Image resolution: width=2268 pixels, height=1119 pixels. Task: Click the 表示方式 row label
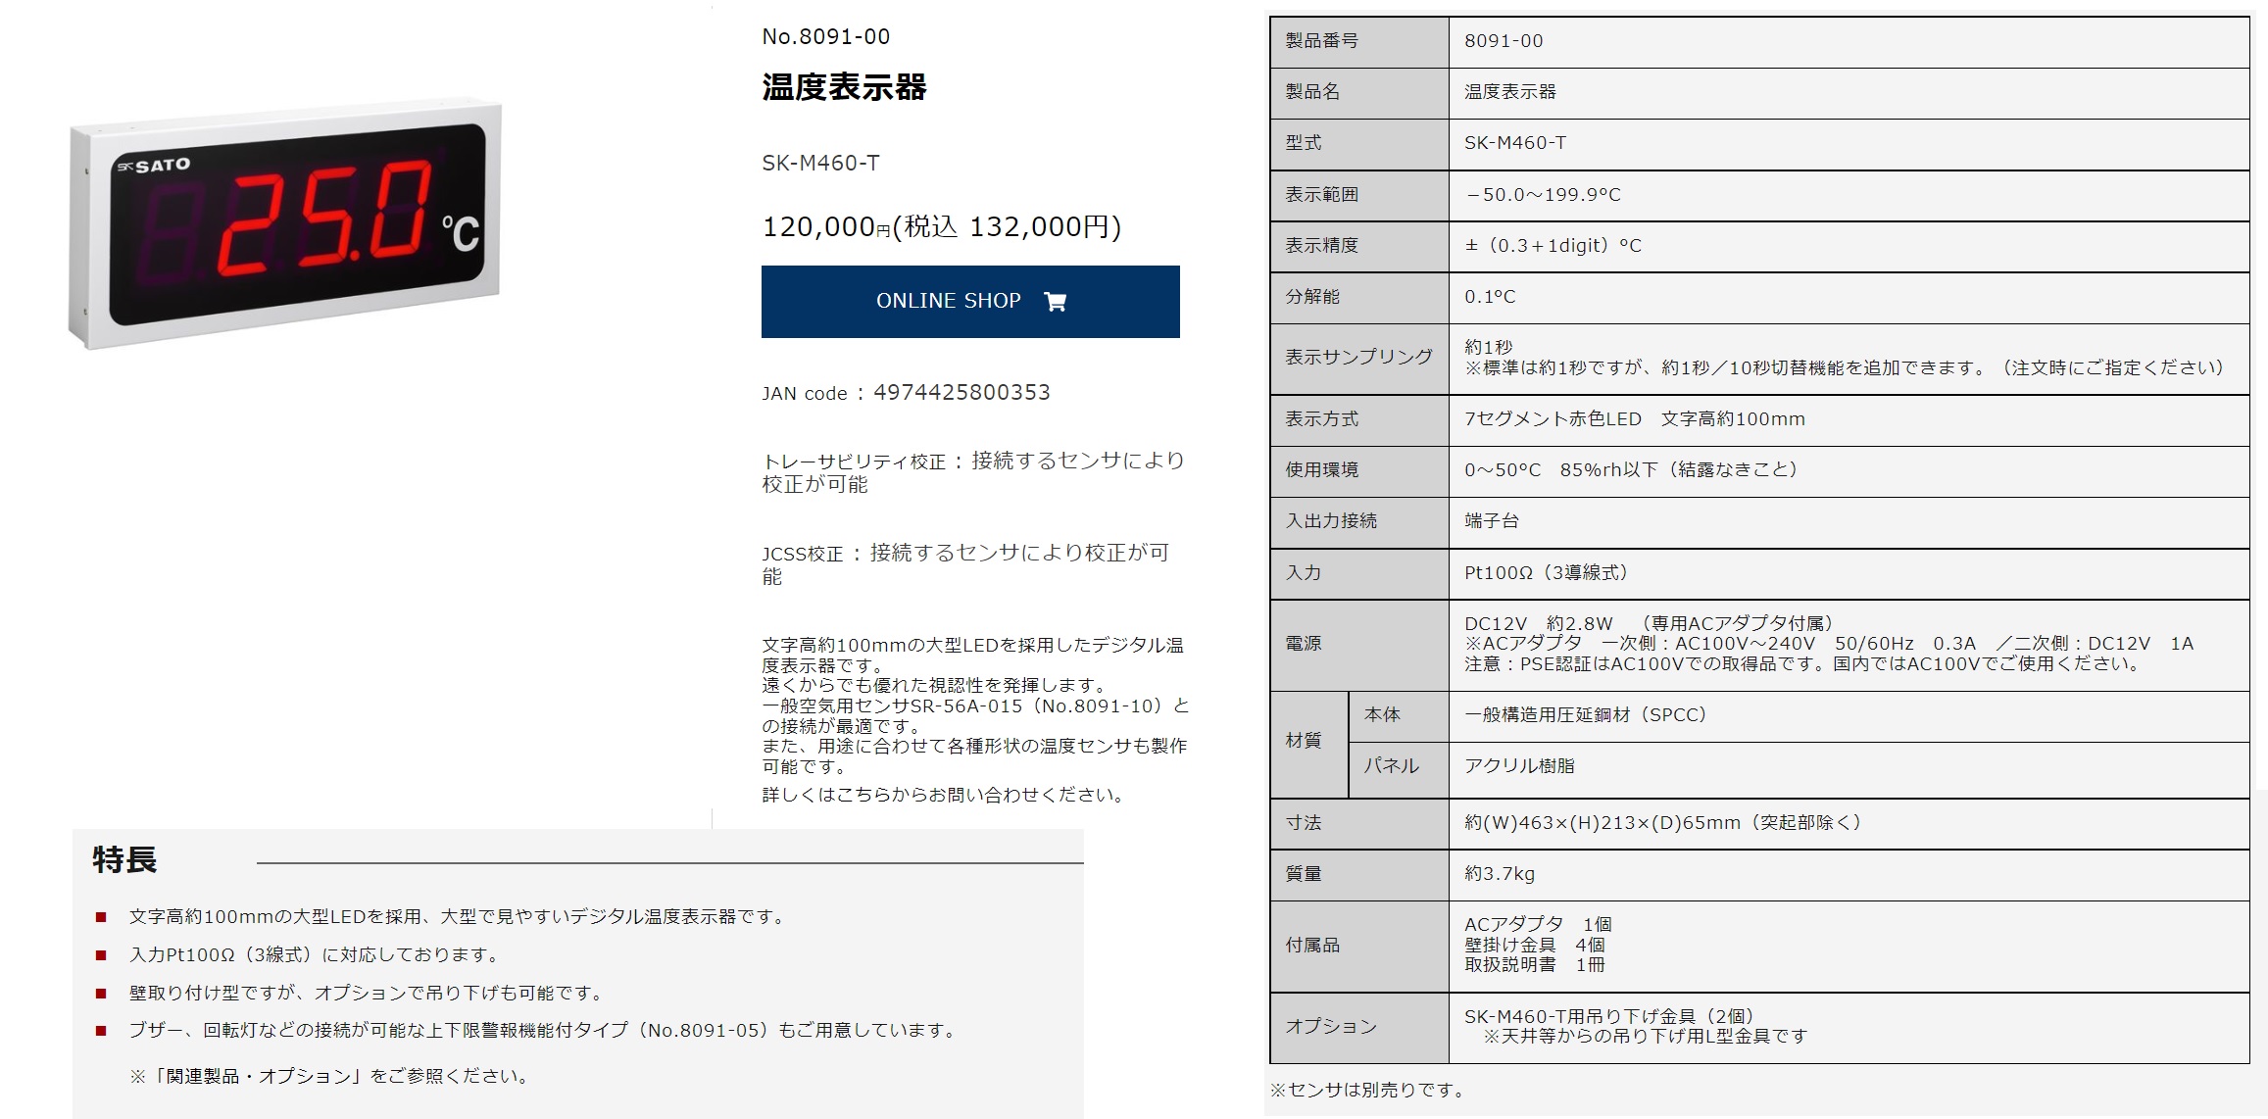[x=1359, y=420]
